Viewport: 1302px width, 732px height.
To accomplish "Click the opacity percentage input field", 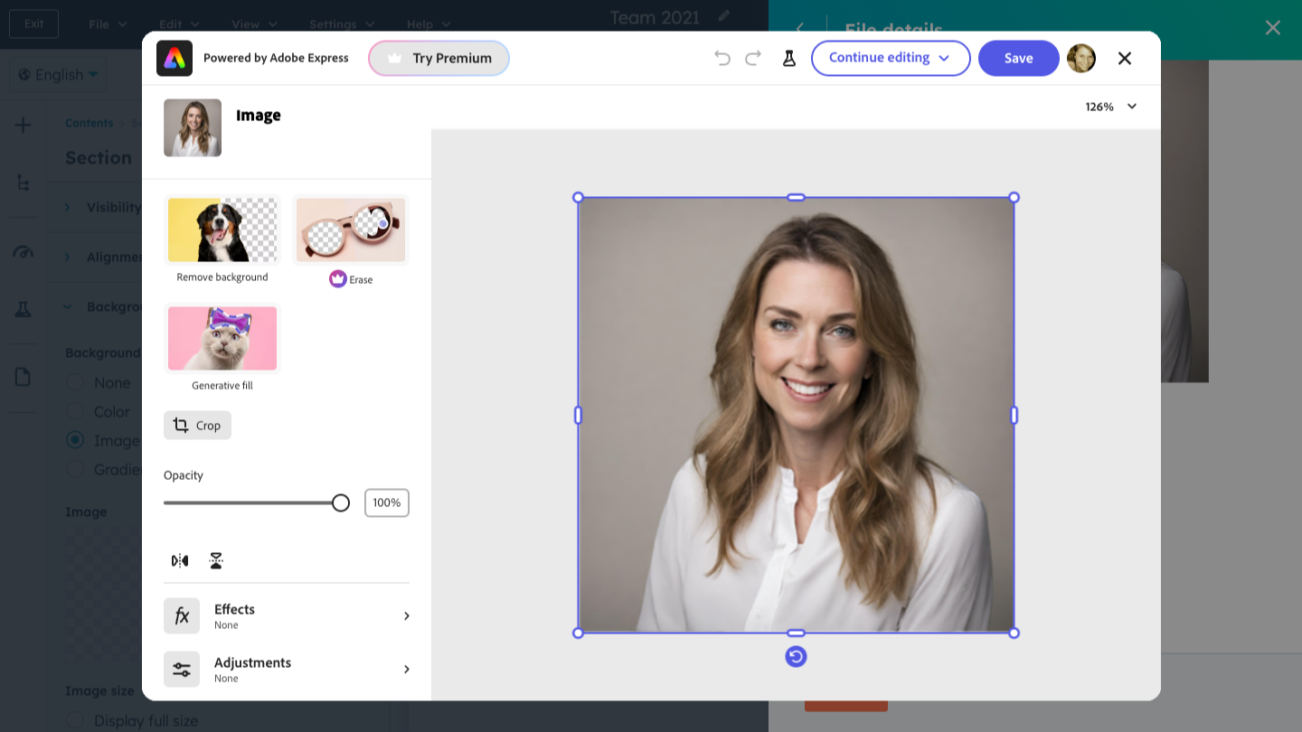I will [387, 503].
